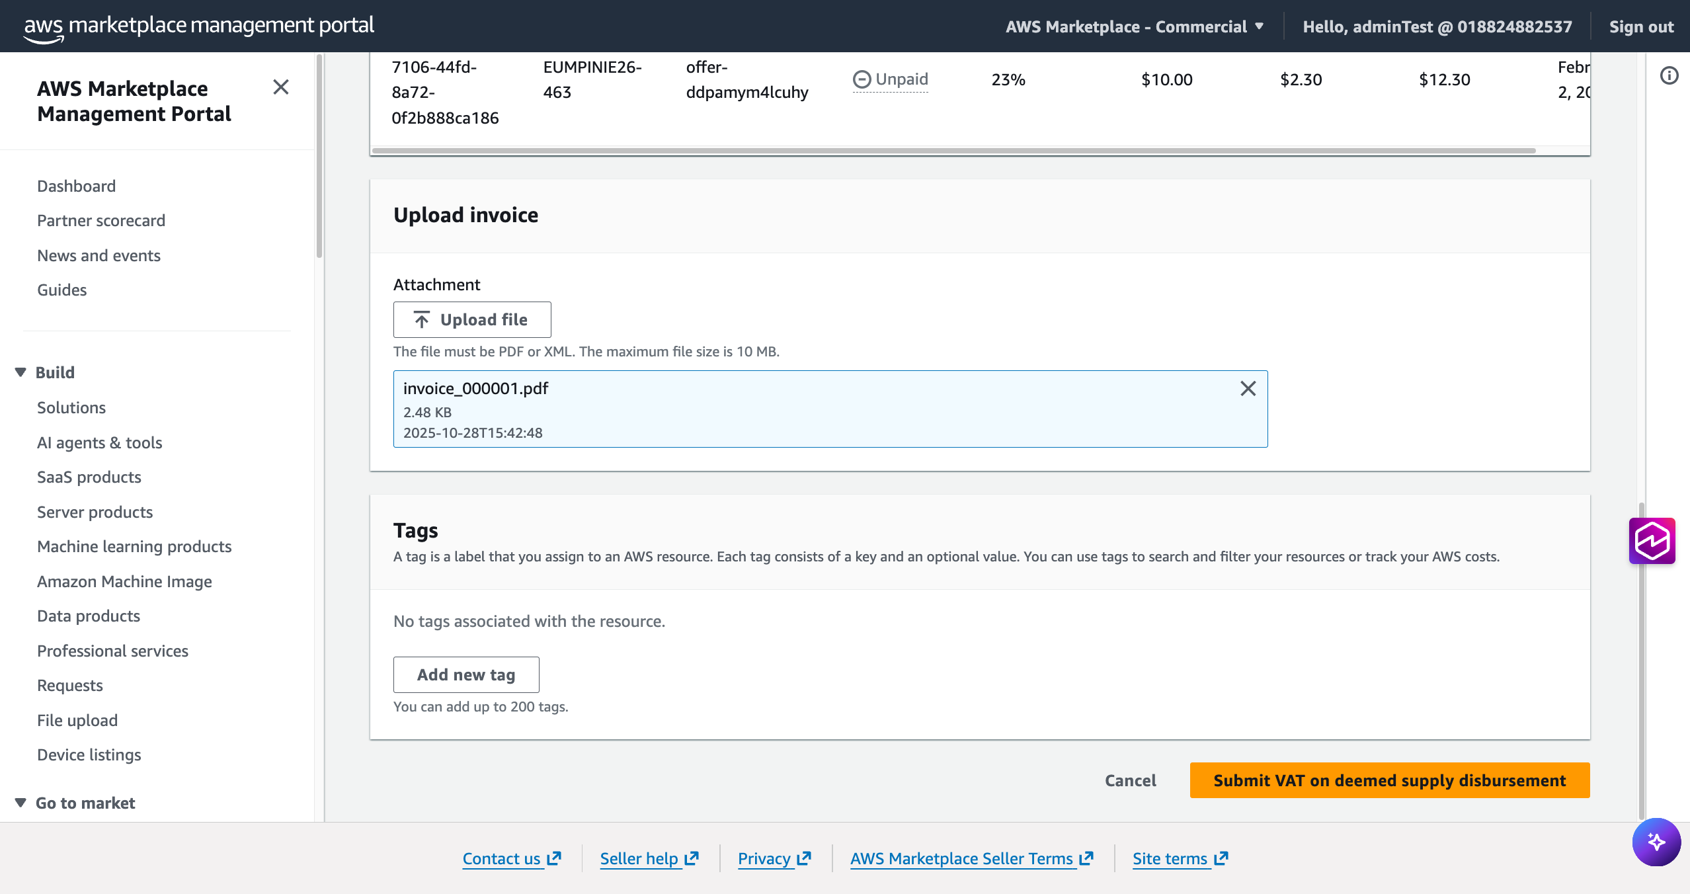Open Data products

pyautogui.click(x=89, y=616)
